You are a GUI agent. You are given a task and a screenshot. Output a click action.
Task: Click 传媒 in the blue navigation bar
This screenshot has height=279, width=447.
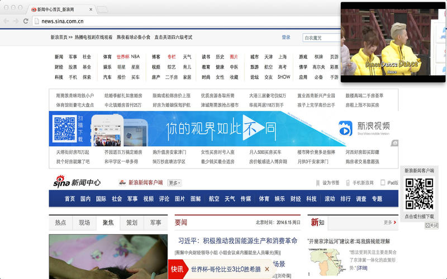coord(245,199)
